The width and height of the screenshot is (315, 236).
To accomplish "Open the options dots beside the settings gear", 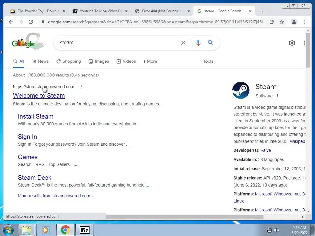I will (x=304, y=43).
